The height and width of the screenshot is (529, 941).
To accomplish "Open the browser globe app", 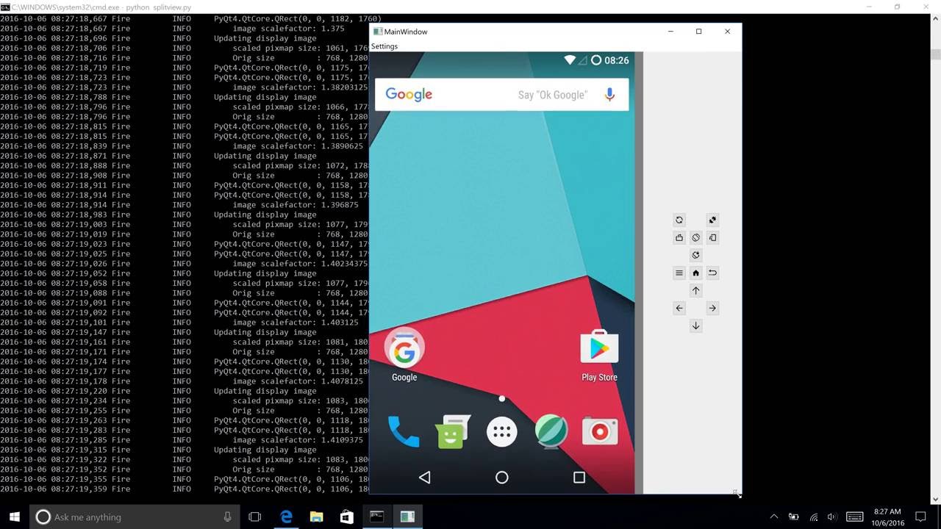I will point(551,432).
